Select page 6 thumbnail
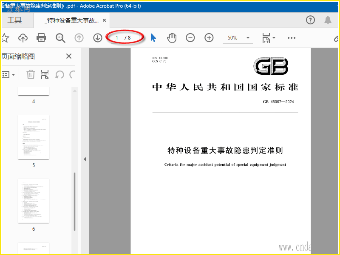 pyautogui.click(x=34, y=201)
